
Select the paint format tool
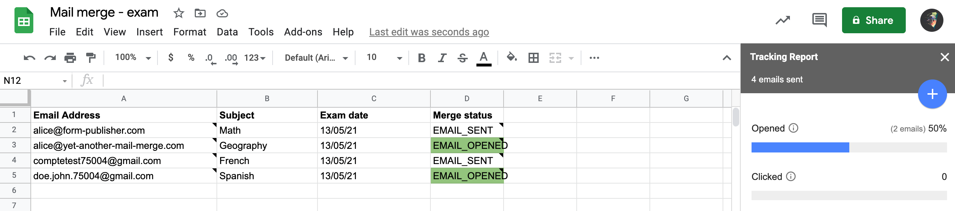[x=91, y=58]
